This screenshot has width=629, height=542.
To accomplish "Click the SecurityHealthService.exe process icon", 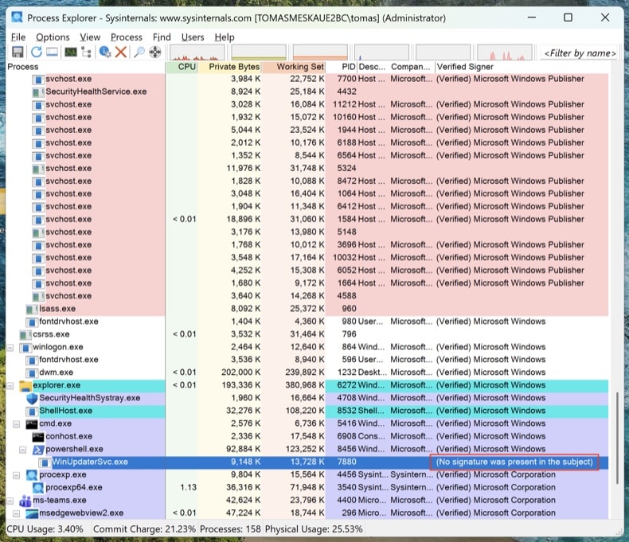I will pos(38,92).
